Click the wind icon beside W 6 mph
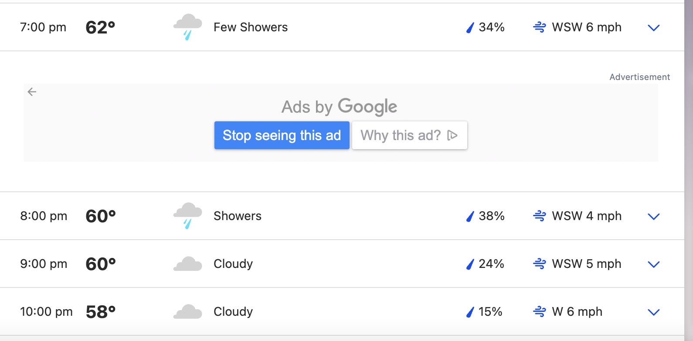 pos(539,312)
